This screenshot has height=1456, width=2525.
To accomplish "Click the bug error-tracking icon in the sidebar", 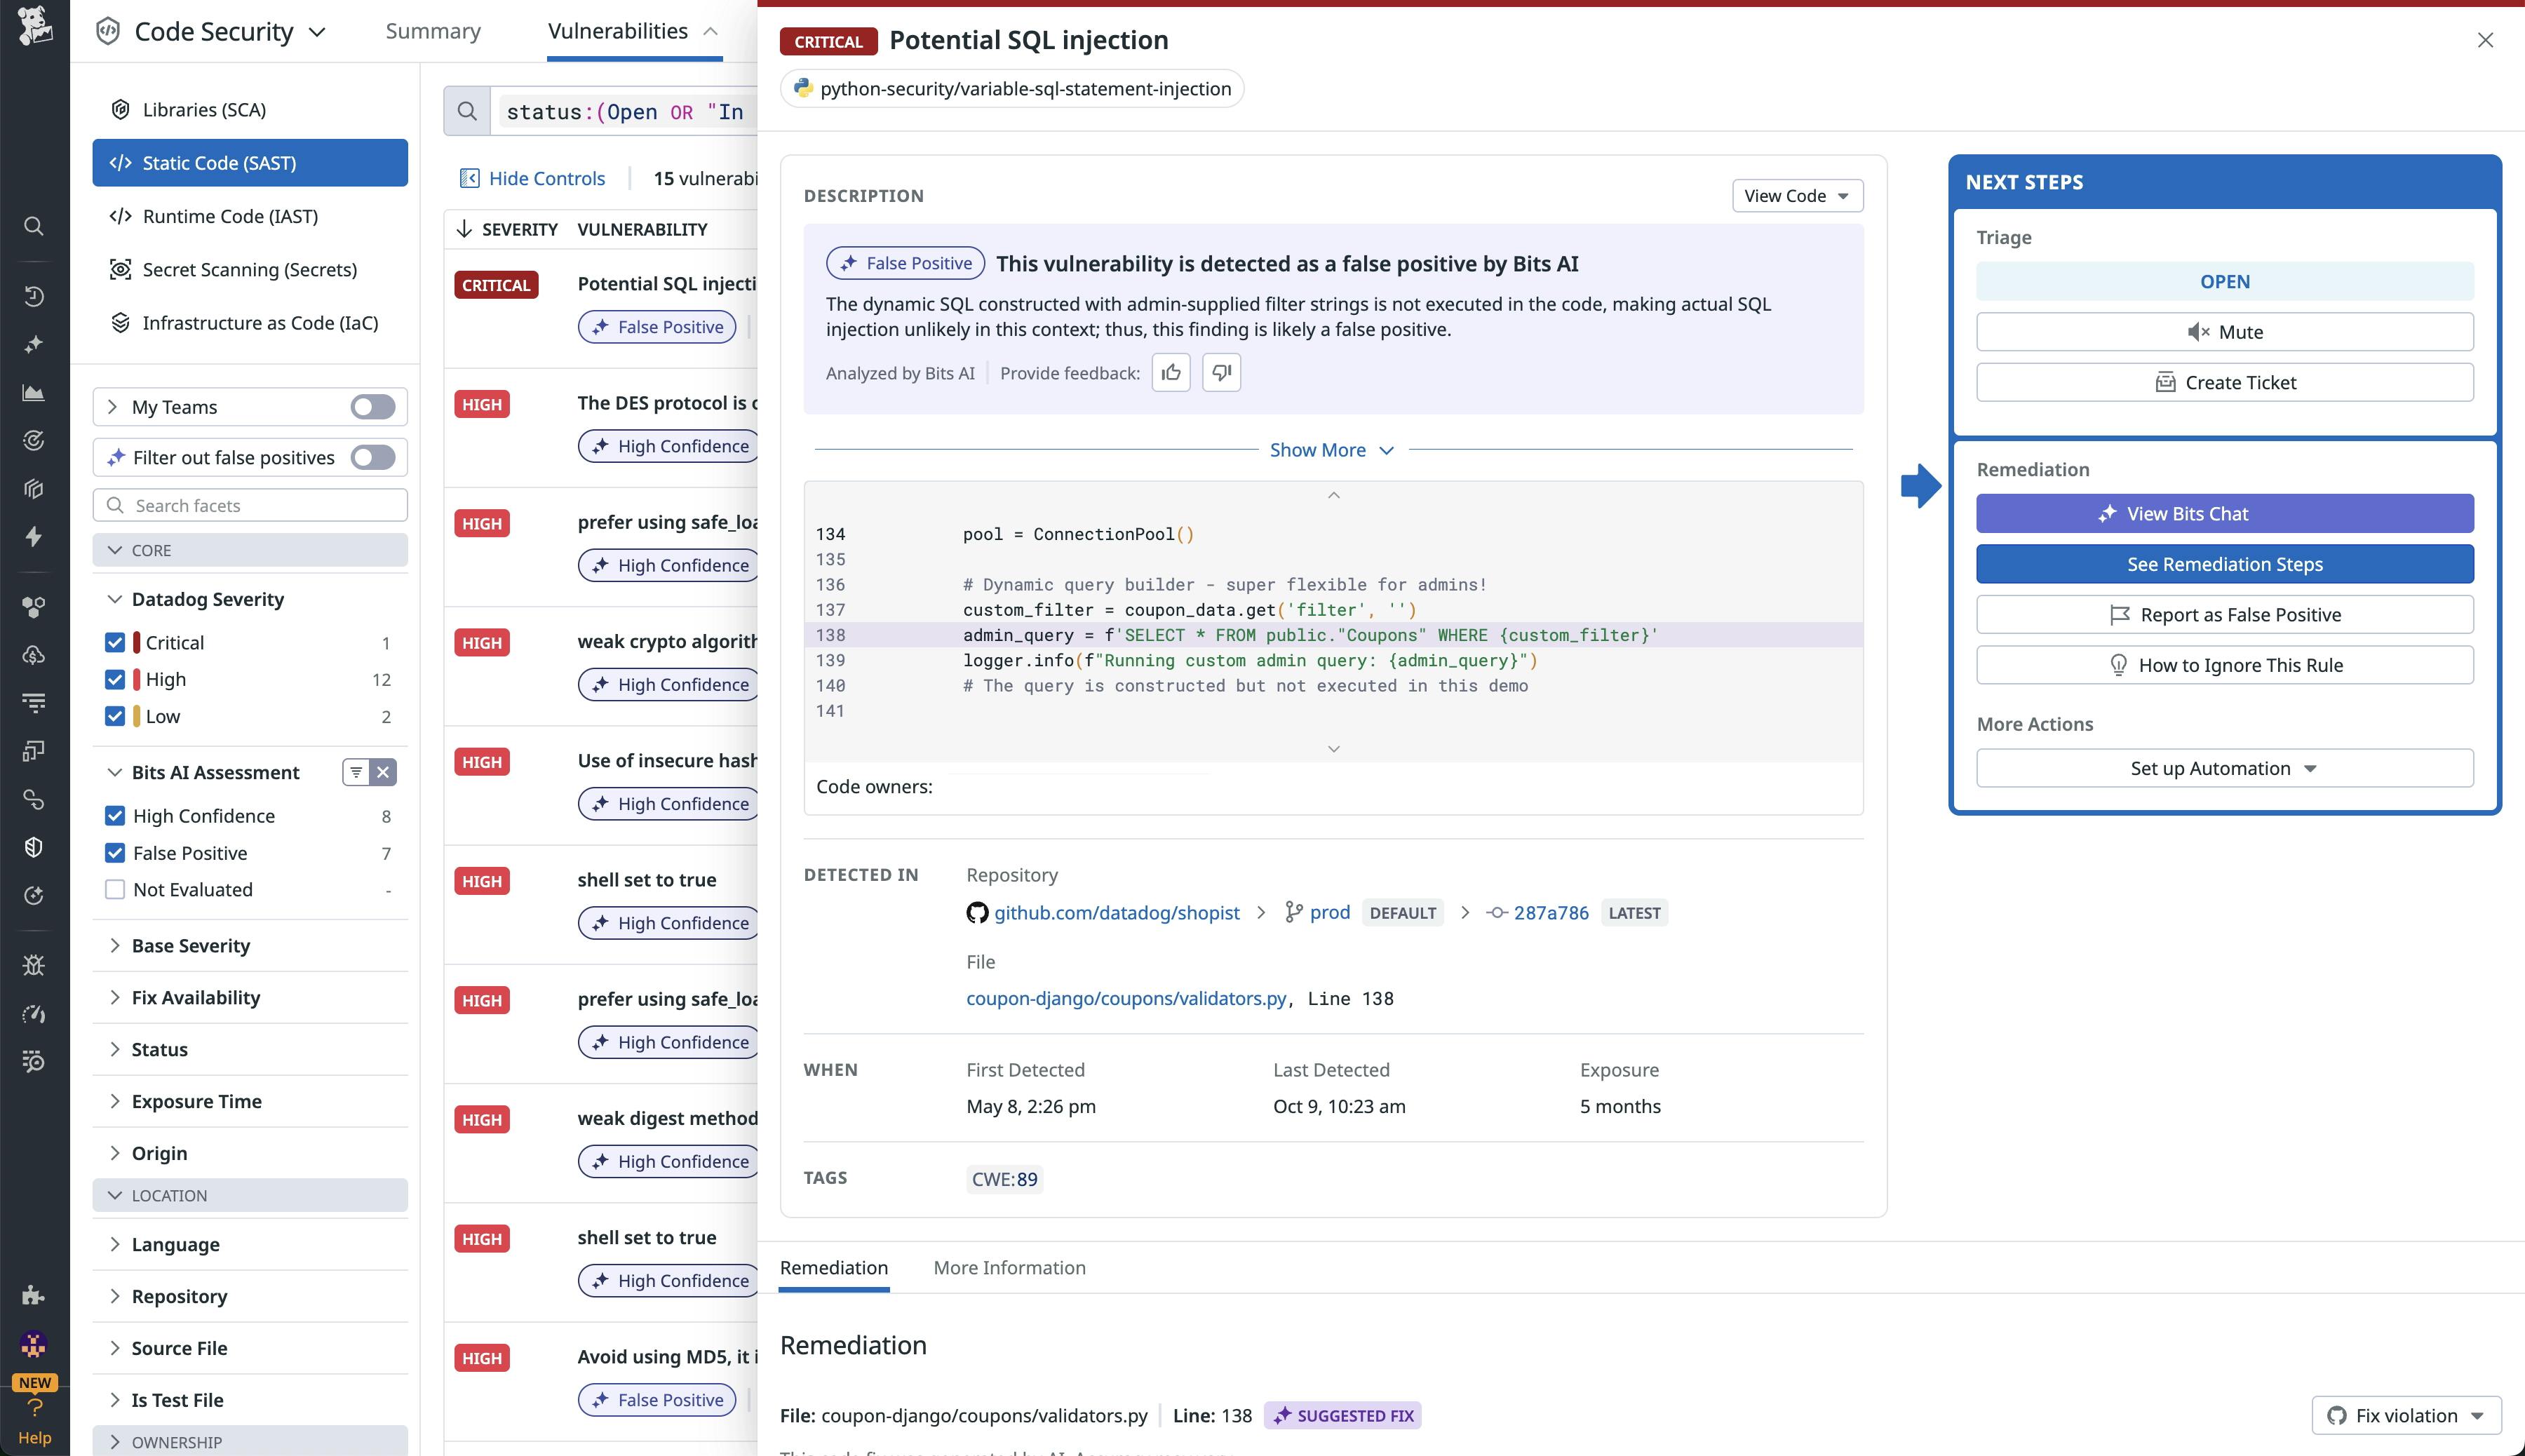I will [34, 965].
